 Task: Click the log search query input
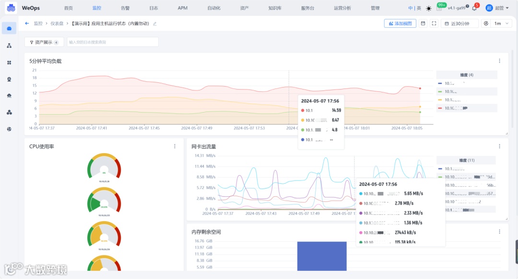(x=113, y=42)
